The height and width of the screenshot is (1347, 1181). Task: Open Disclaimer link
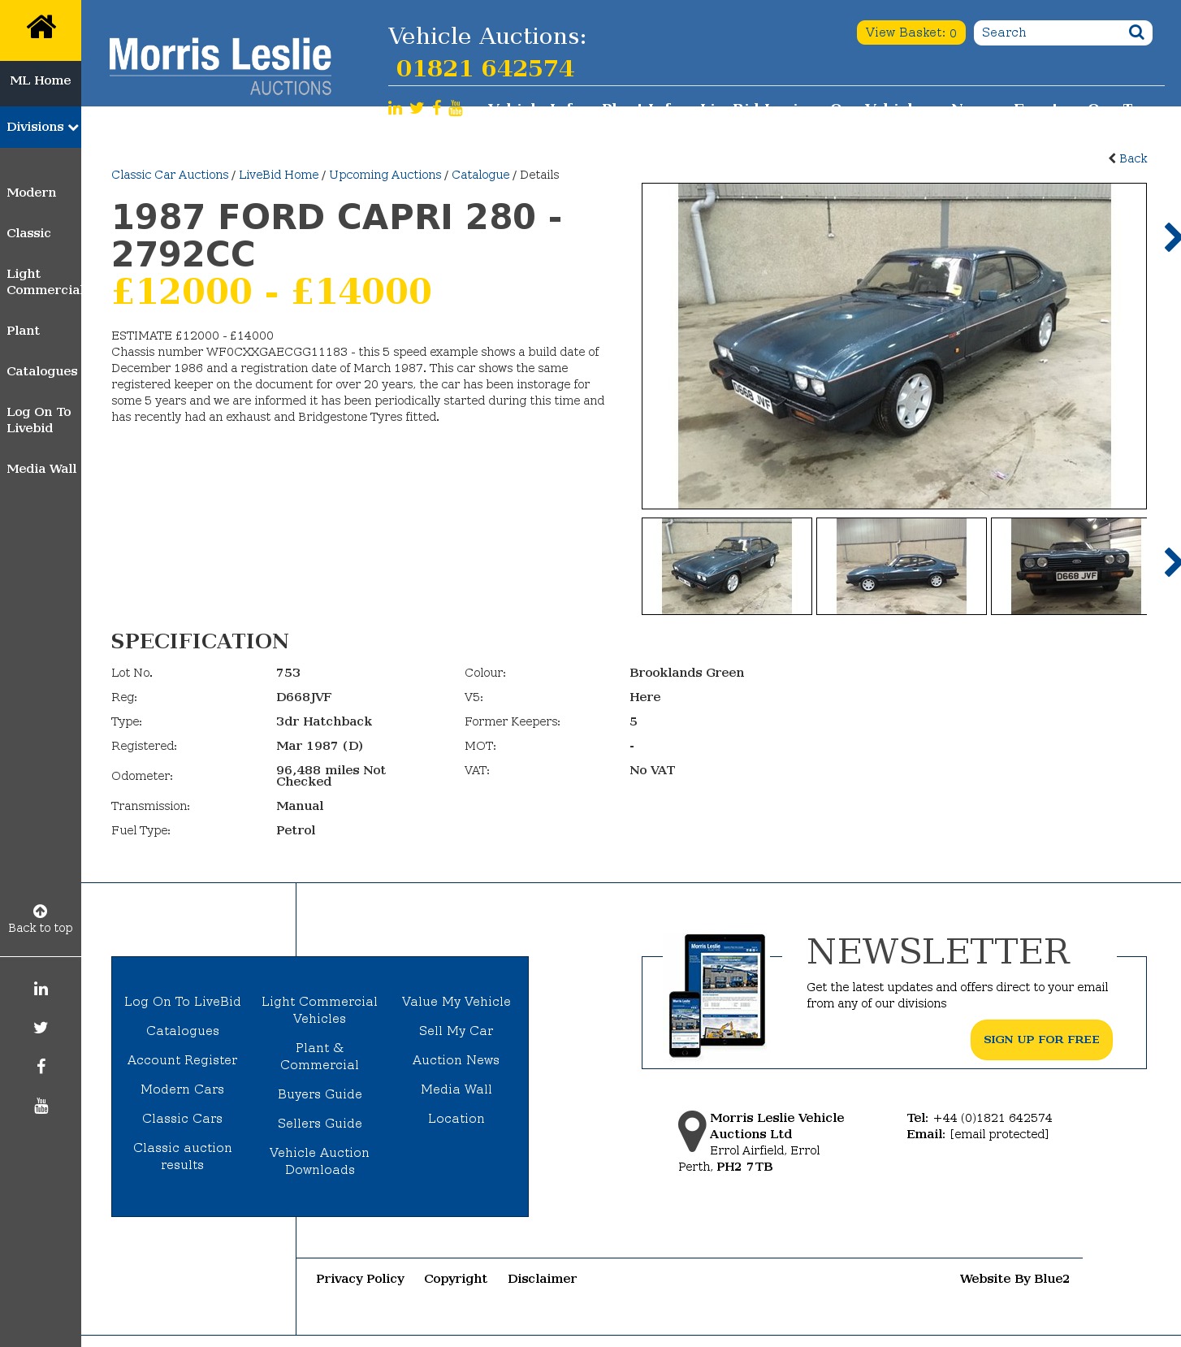(x=542, y=1279)
